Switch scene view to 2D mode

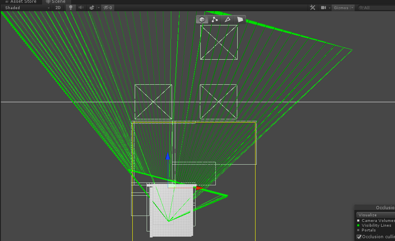click(58, 8)
